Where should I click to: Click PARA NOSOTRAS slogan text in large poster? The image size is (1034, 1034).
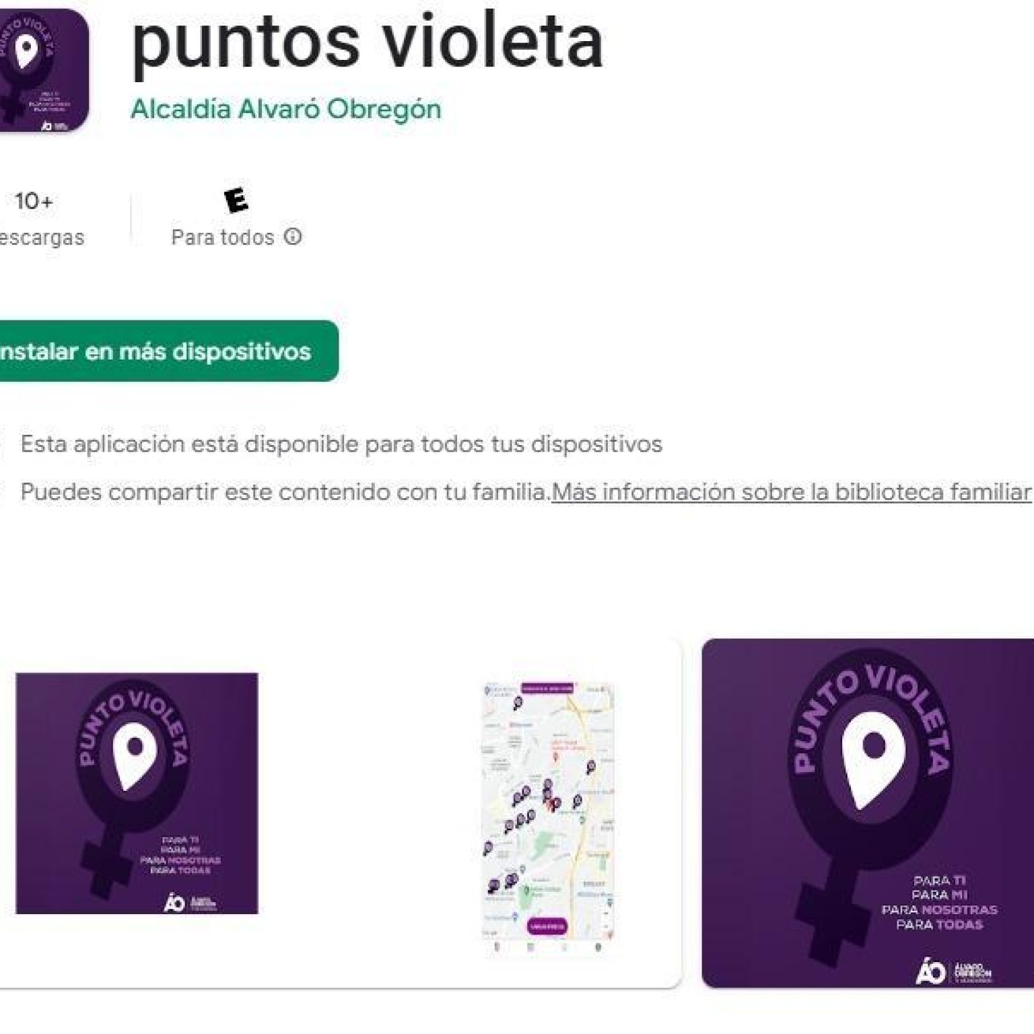coord(940,909)
